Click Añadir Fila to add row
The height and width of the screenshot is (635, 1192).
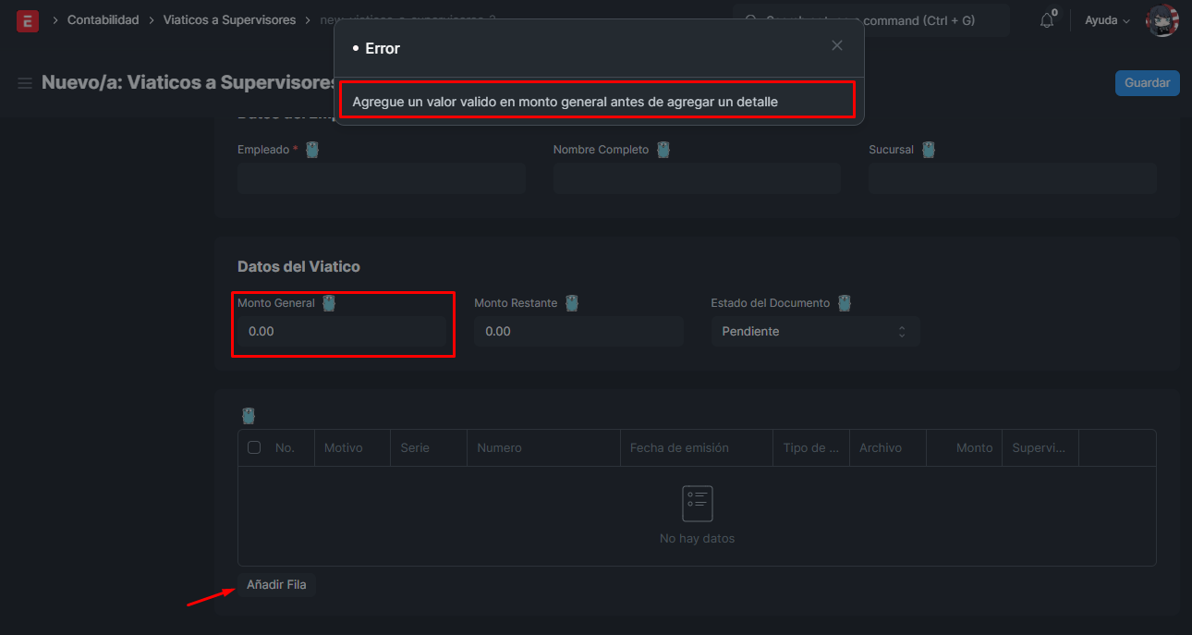coord(276,585)
